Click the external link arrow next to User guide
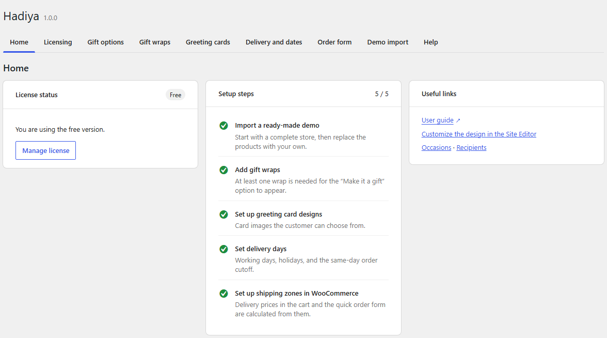Viewport: 607px width, 338px height. pyautogui.click(x=458, y=120)
